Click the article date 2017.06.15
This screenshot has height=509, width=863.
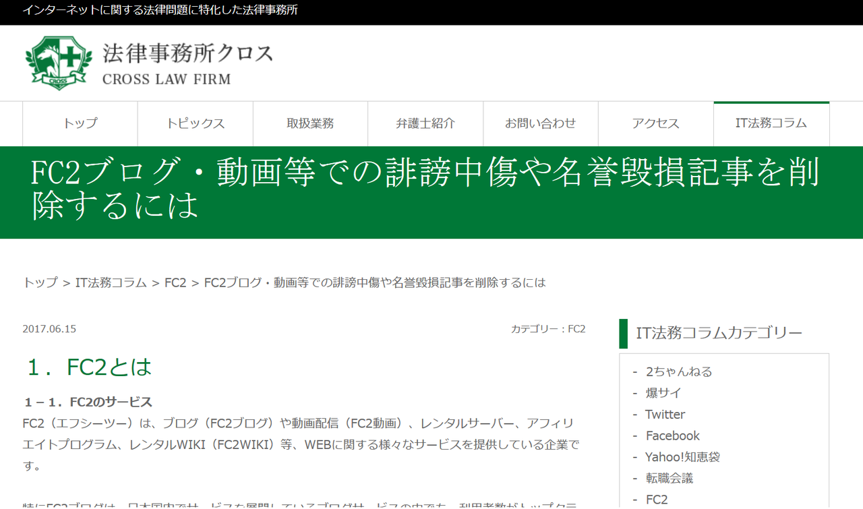click(x=49, y=329)
